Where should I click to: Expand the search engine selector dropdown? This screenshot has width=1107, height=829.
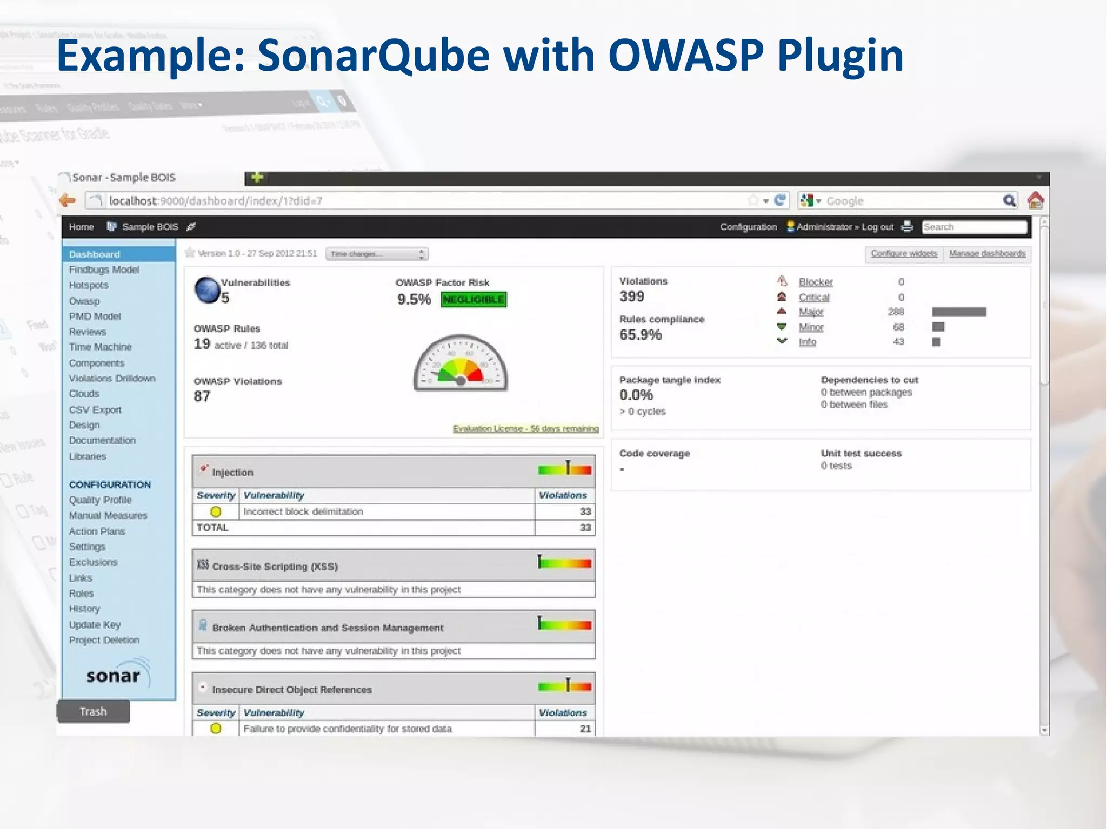tap(818, 201)
